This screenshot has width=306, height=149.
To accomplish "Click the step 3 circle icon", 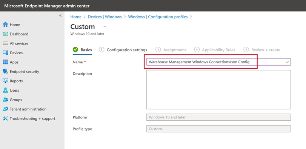I will [158, 50].
